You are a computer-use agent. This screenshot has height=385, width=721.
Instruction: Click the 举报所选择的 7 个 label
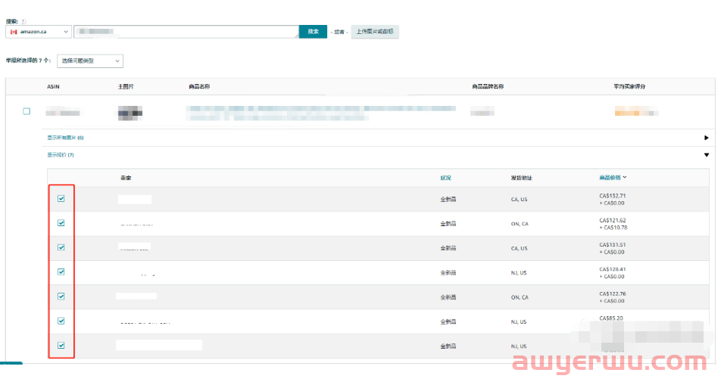click(29, 61)
